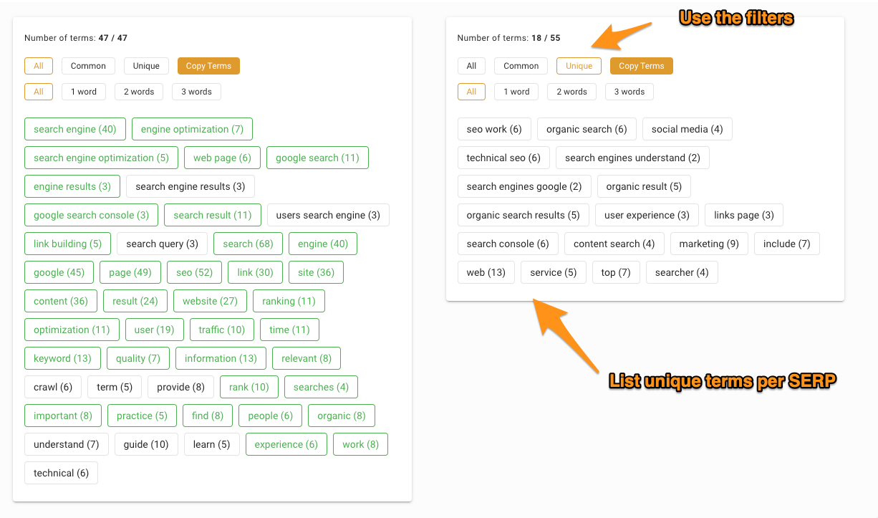The image size is (878, 518).
Task: Select the 'link building (5)' term chip
Action: click(67, 244)
